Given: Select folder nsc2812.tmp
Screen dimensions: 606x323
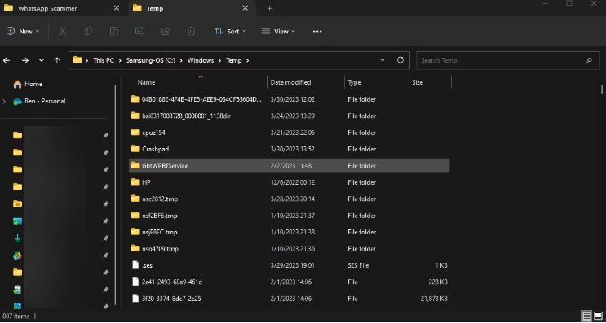Looking at the screenshot, I should (x=289, y=199).
